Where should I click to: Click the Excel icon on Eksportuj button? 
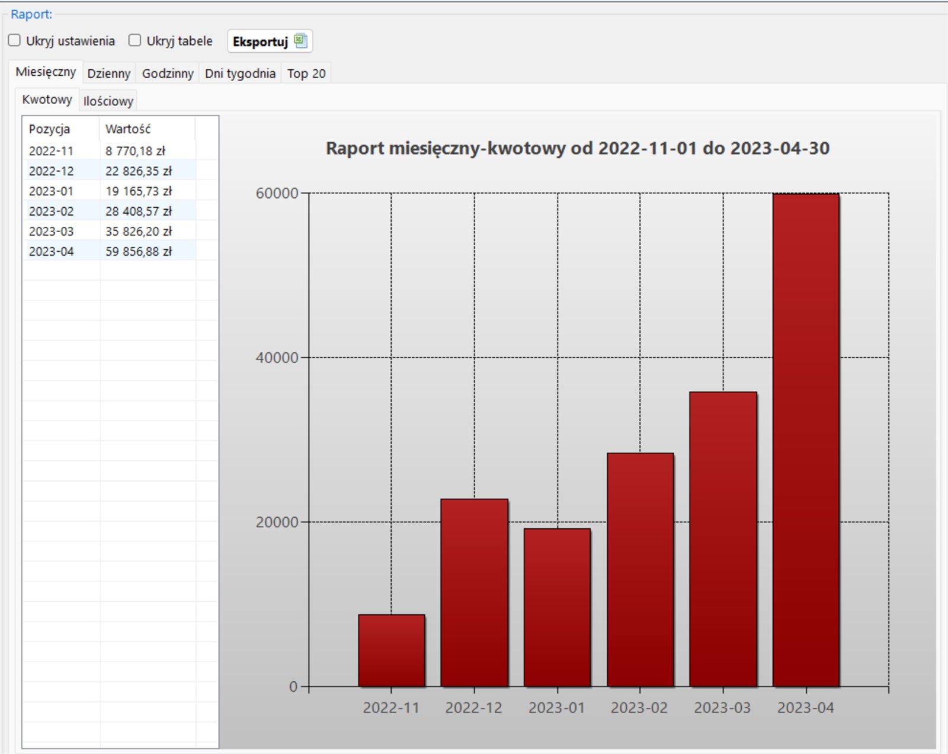(x=300, y=41)
